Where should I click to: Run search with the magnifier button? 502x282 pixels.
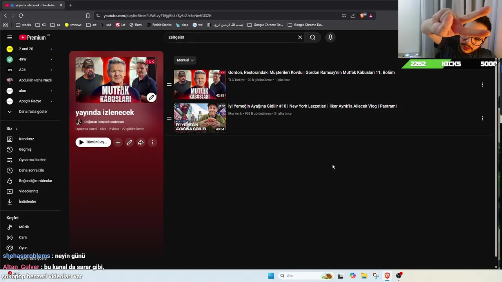pyautogui.click(x=313, y=37)
